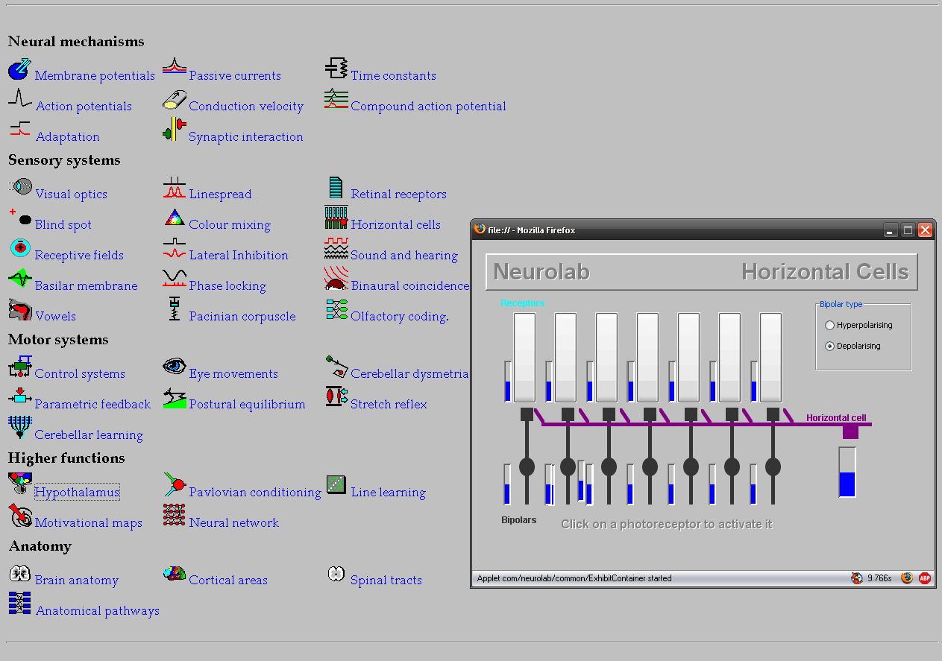Click the Brain anatomy icon
Screen dimensions: 942x661
(x=19, y=574)
